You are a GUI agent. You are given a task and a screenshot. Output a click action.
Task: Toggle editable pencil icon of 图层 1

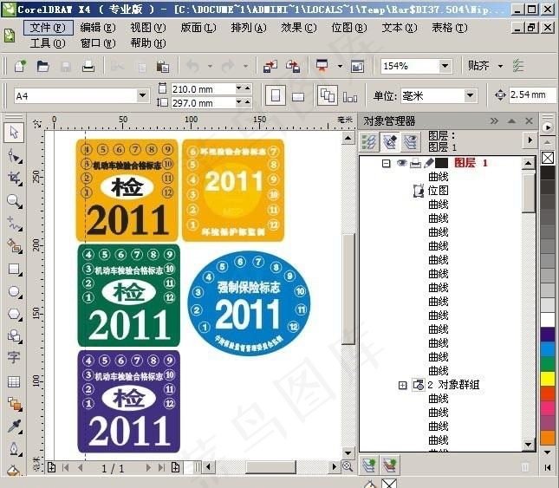(428, 163)
